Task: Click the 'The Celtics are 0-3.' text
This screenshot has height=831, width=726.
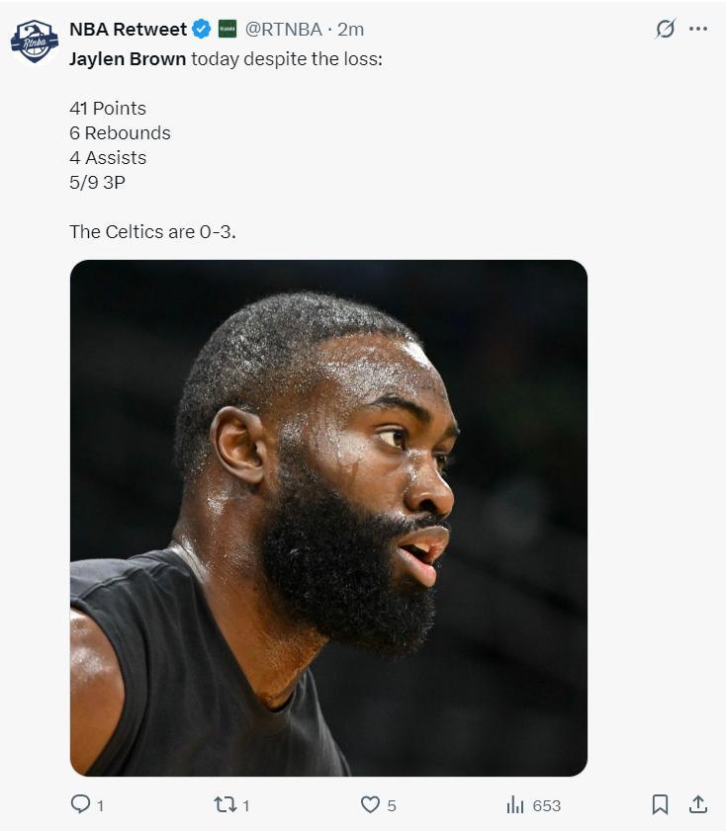Action: coord(152,231)
